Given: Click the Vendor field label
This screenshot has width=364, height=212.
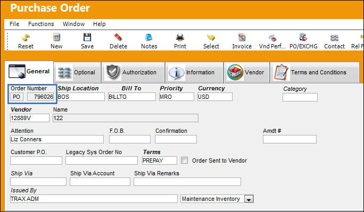Looking at the screenshot, I should tap(21, 109).
